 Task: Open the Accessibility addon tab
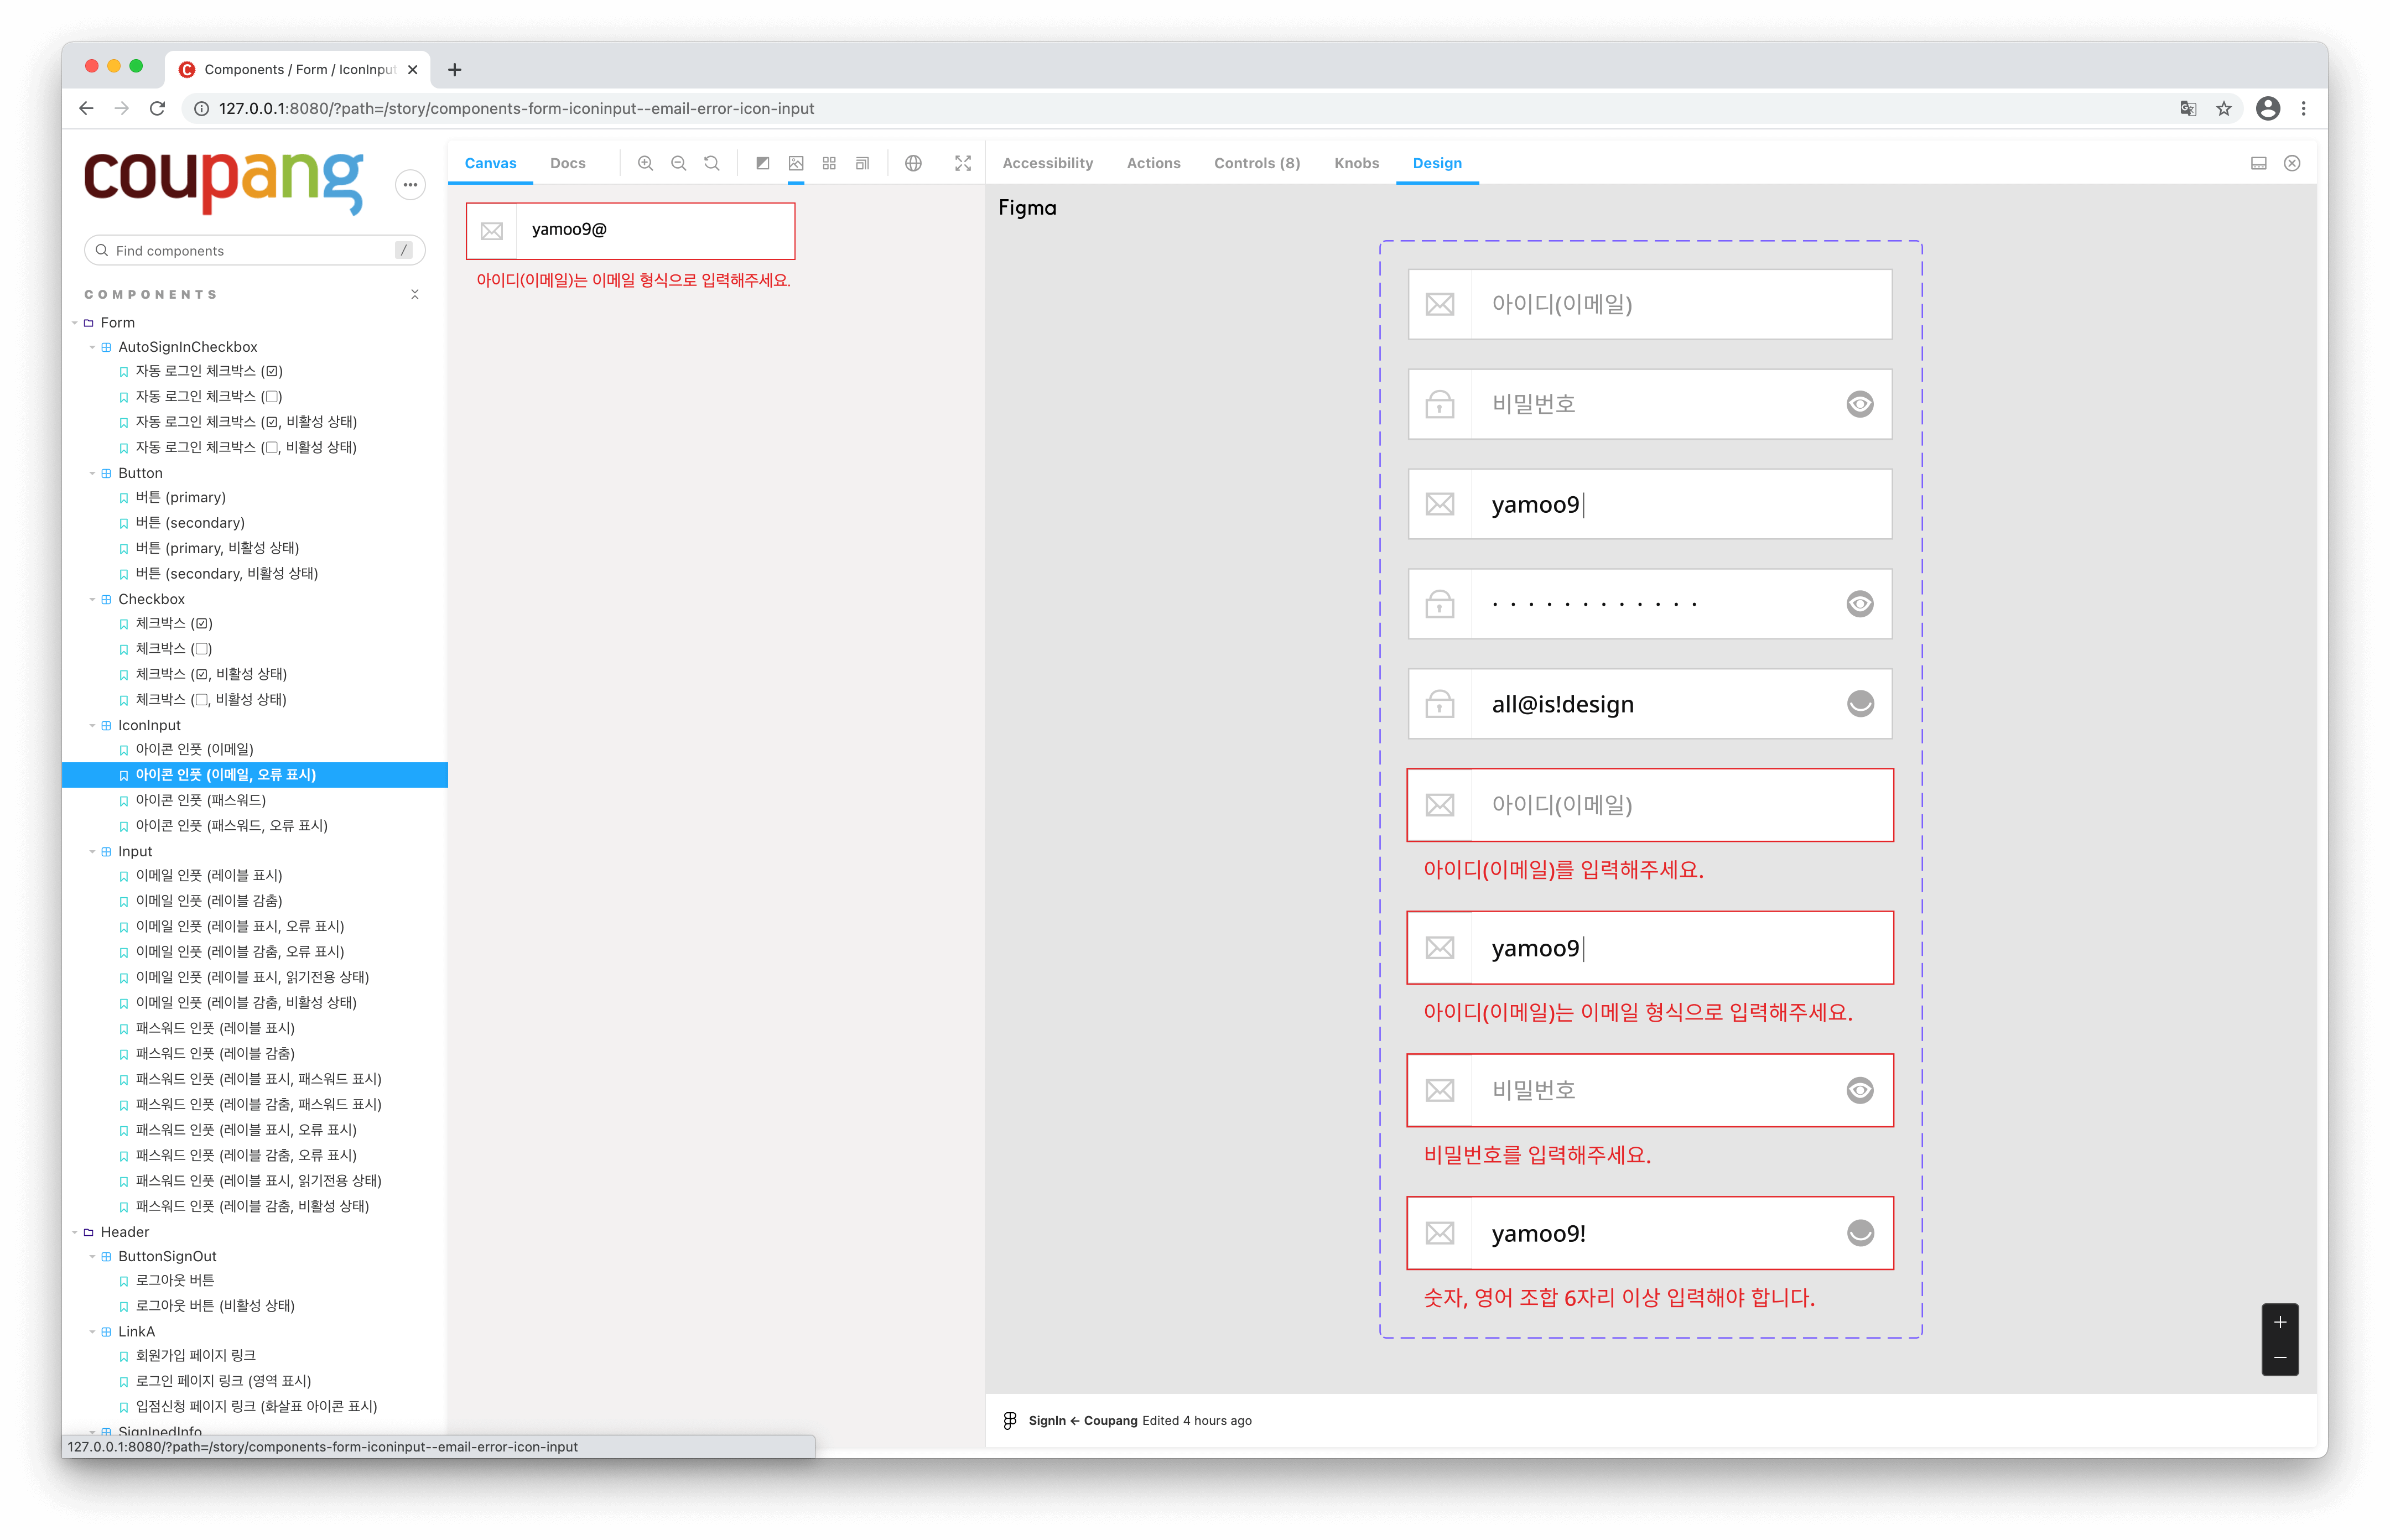tap(1047, 163)
